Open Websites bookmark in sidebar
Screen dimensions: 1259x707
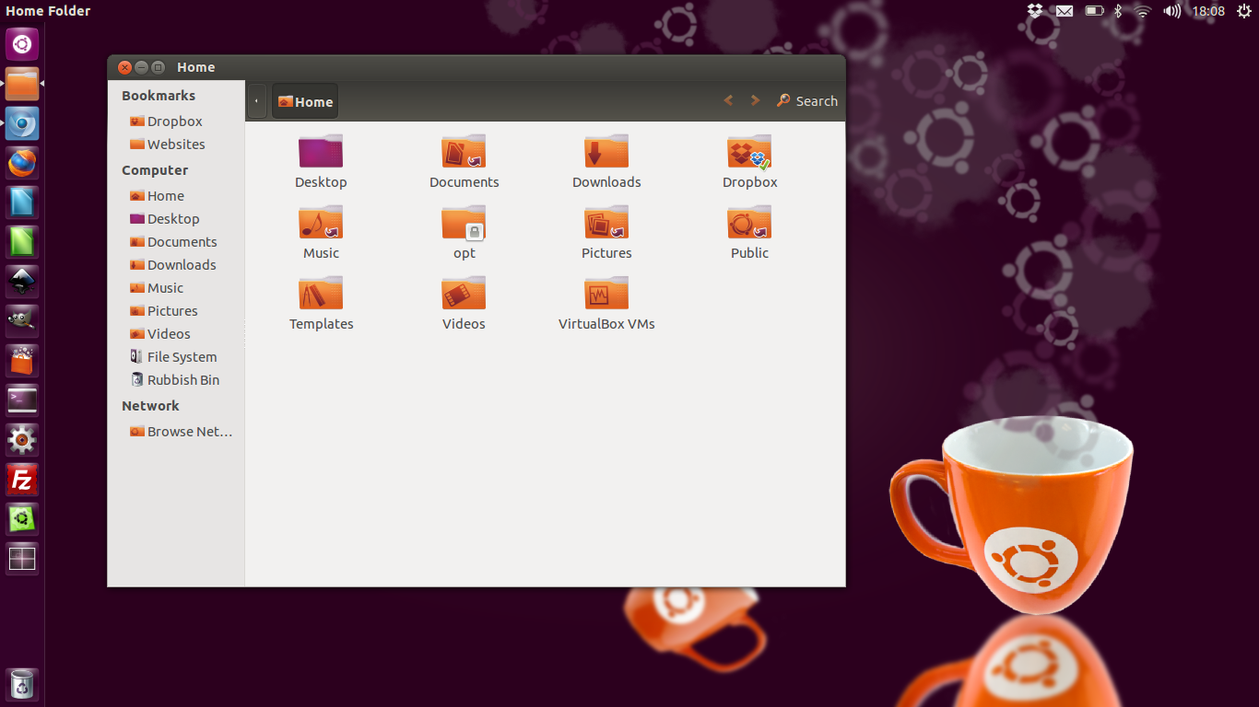(x=175, y=145)
